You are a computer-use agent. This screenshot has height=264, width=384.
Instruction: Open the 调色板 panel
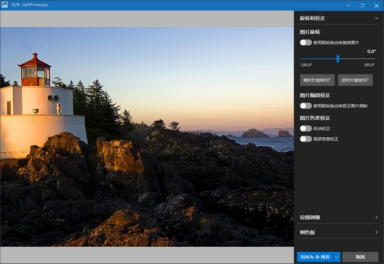[x=376, y=232]
